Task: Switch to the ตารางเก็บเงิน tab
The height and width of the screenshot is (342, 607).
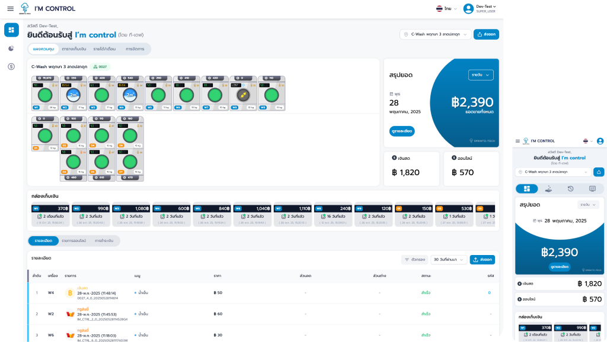Action: coord(74,49)
